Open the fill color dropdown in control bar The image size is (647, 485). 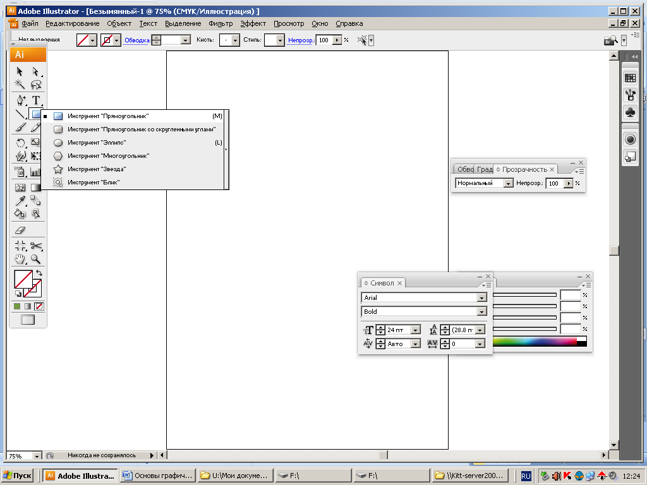[93, 40]
